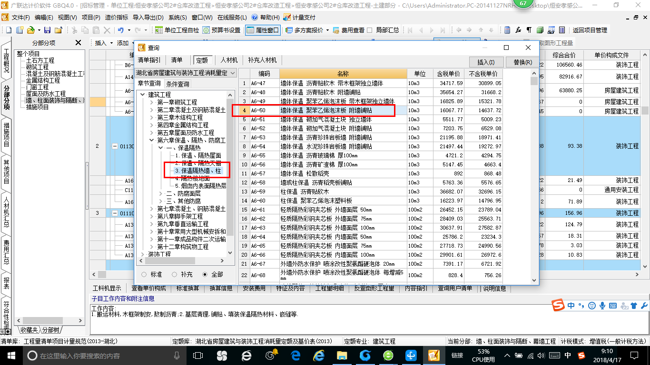
Task: Click the Windows search box
Action: pyautogui.click(x=104, y=355)
